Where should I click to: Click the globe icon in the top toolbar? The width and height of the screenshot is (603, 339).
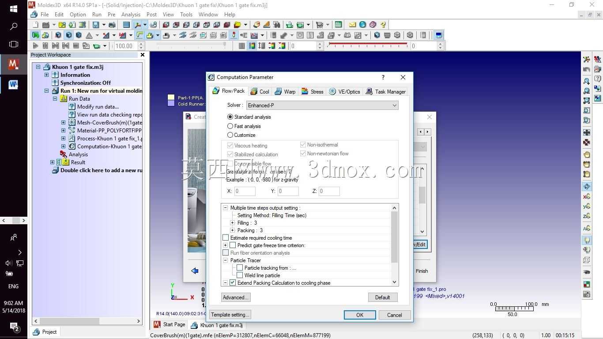(362, 25)
